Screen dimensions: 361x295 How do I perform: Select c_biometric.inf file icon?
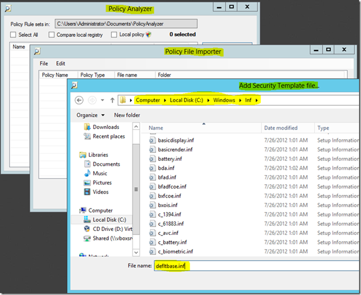(152, 251)
